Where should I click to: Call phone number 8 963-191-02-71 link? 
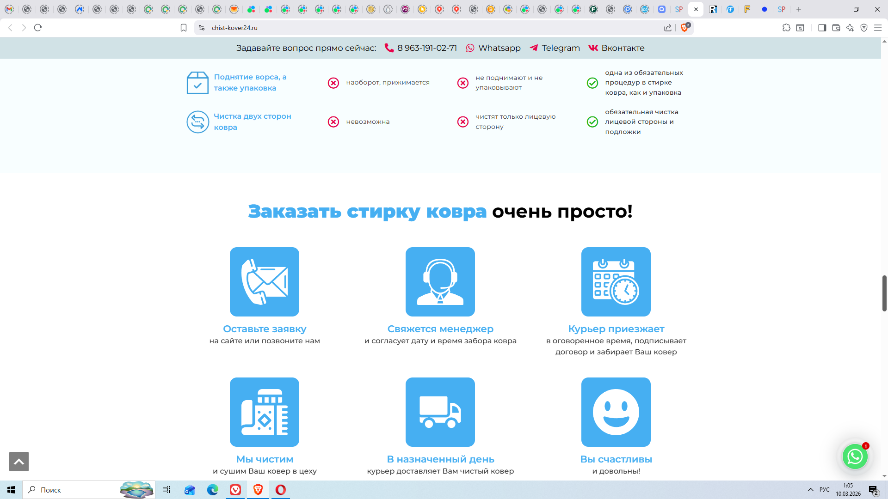coord(426,48)
